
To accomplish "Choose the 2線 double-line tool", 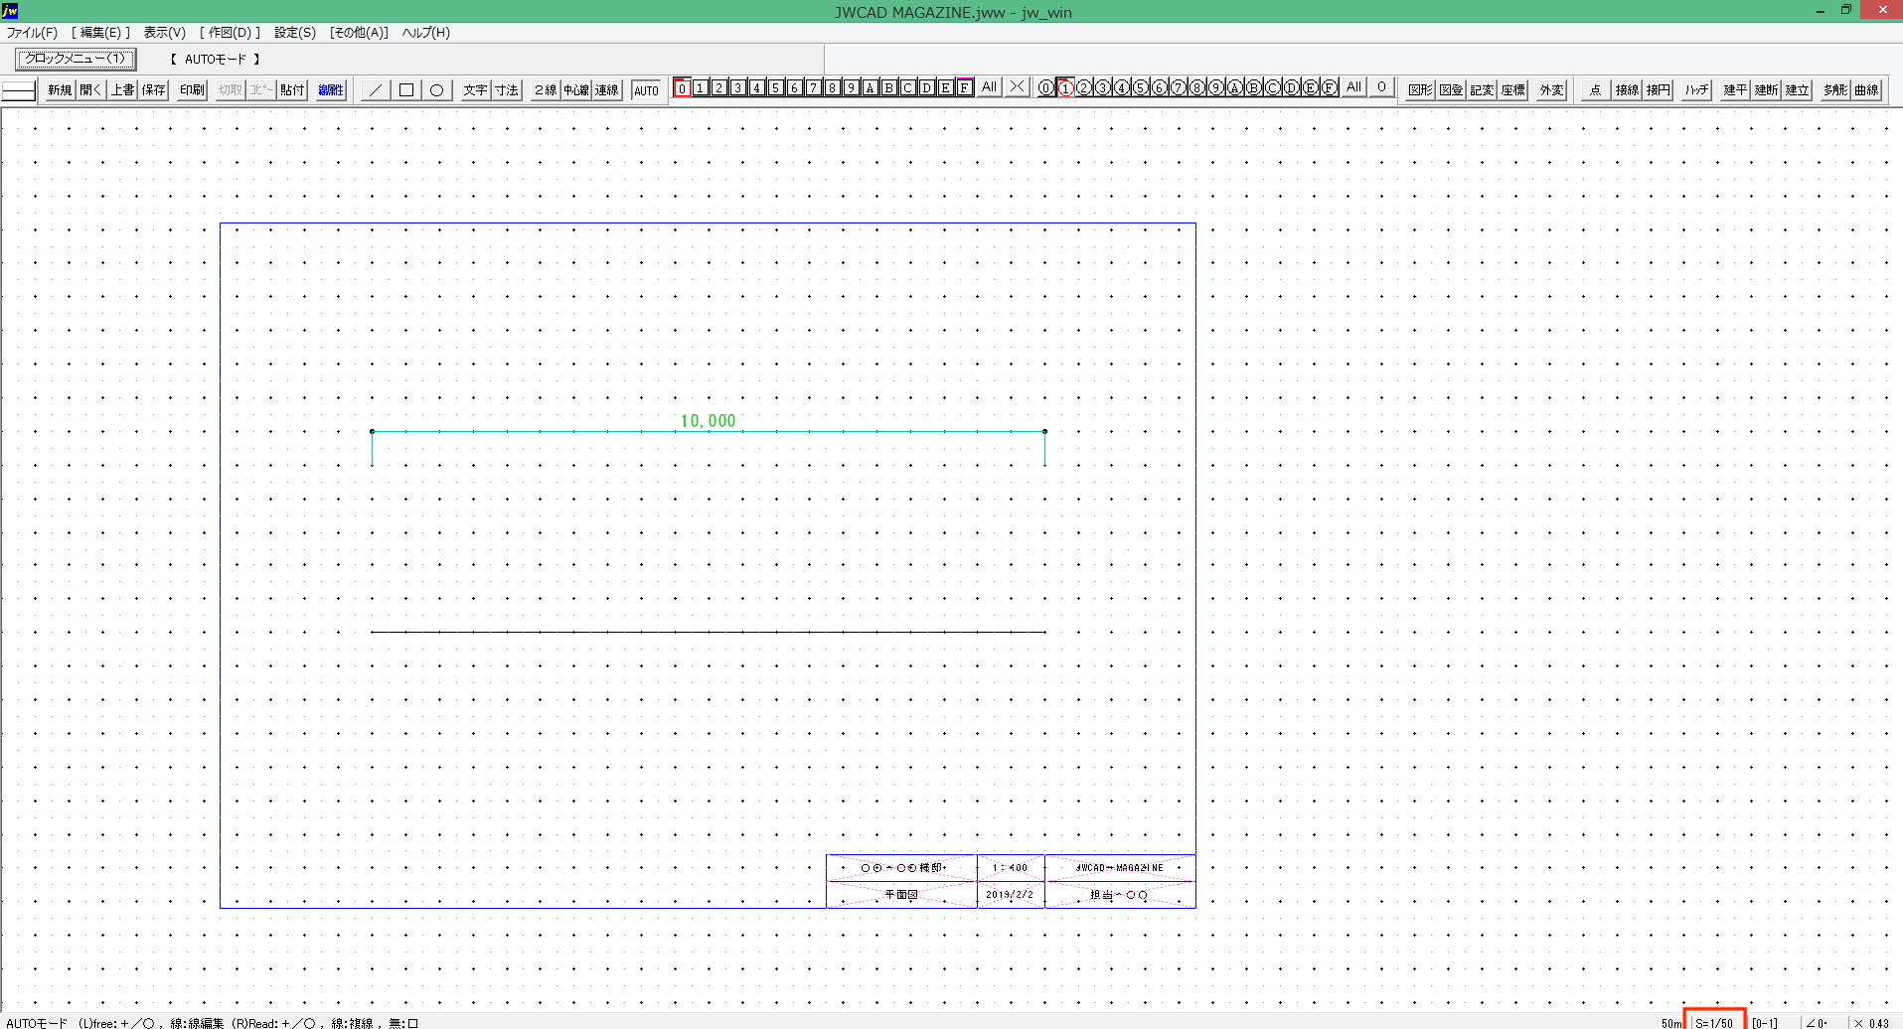I will [x=546, y=90].
